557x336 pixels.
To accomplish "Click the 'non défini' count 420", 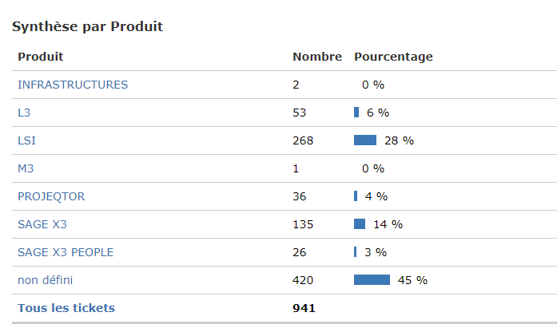I will tap(303, 280).
